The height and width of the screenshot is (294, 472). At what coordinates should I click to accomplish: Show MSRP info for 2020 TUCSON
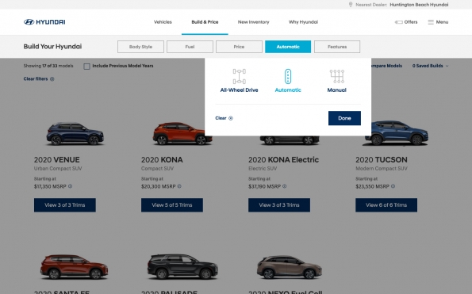(x=393, y=186)
